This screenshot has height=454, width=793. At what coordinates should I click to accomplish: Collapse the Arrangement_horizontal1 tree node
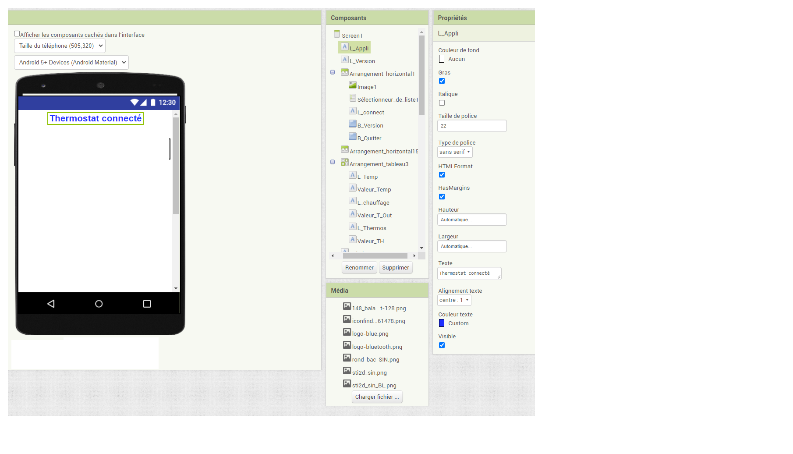coord(333,72)
